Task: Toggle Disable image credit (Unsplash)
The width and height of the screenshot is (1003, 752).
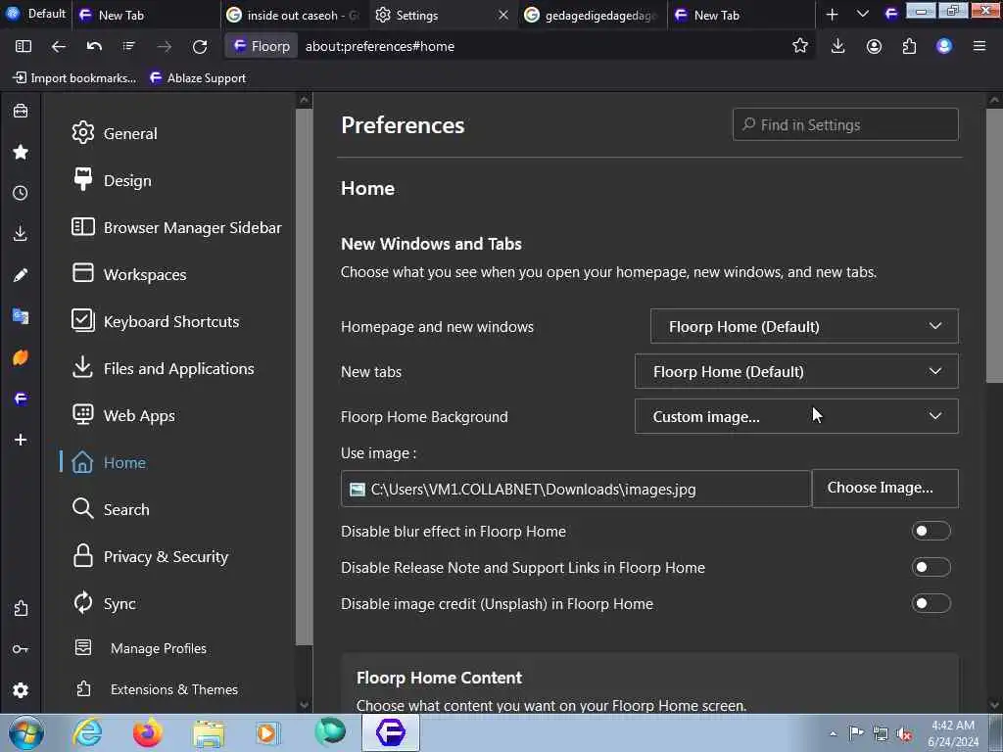Action: tap(931, 603)
